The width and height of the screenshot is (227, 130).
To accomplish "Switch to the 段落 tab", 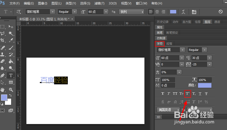I will pyautogui.click(x=169, y=44).
